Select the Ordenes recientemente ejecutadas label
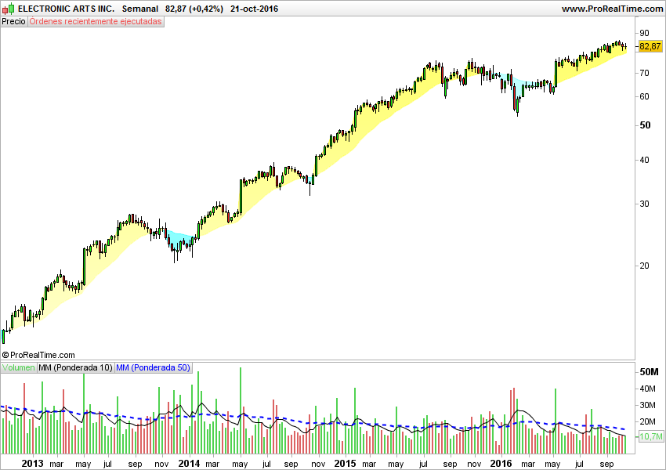 (96, 21)
